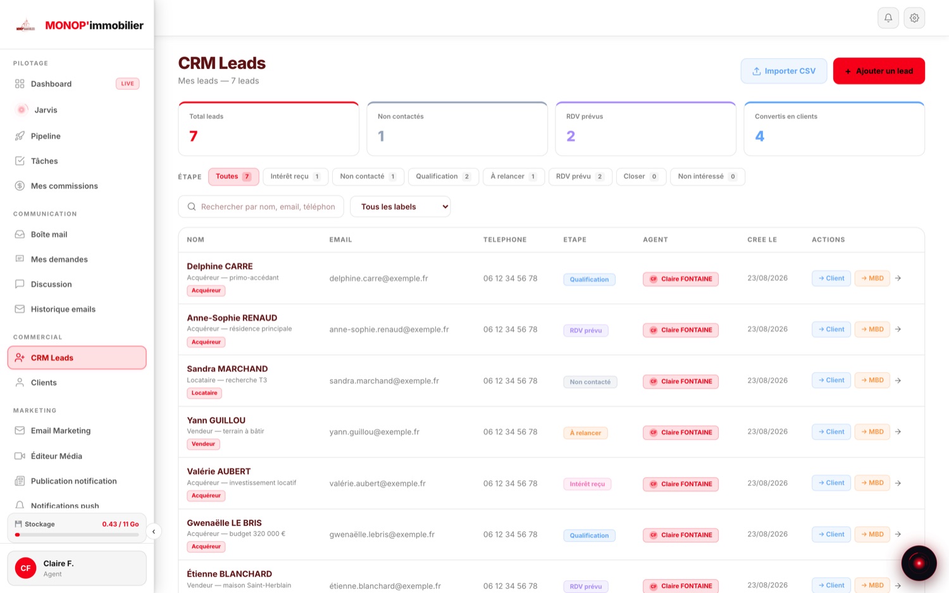Open Sandra MARCHAND details arrow
Screen dimensions: 949x593
tap(898, 380)
